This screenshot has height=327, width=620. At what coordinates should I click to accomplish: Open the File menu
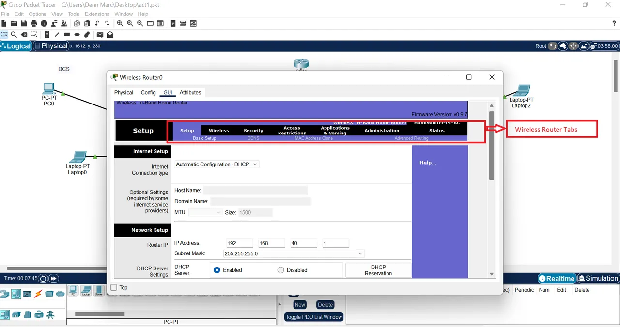tap(5, 14)
